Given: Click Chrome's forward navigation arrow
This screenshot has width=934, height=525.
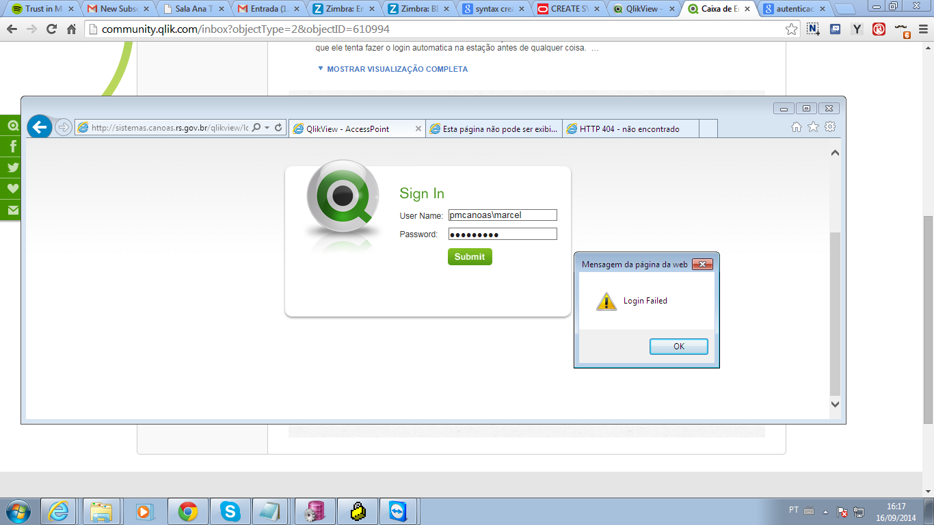Looking at the screenshot, I should [31, 29].
